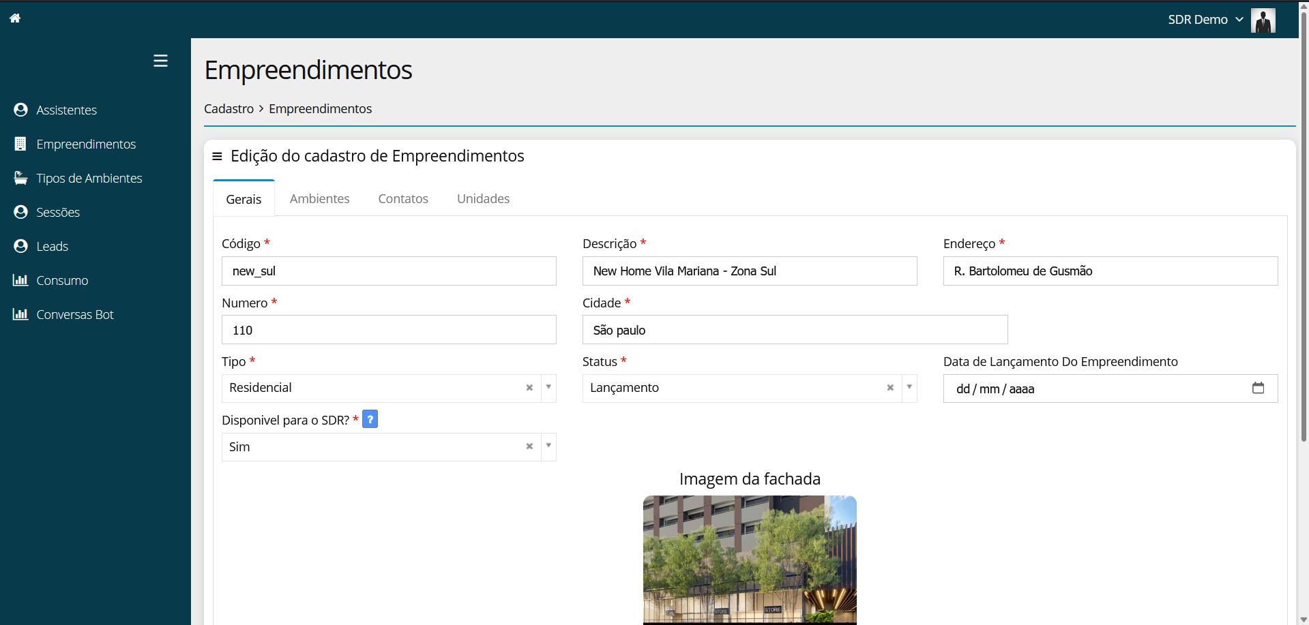The width and height of the screenshot is (1309, 625).
Task: Open the calendar picker icon in launch date field
Action: click(x=1258, y=388)
